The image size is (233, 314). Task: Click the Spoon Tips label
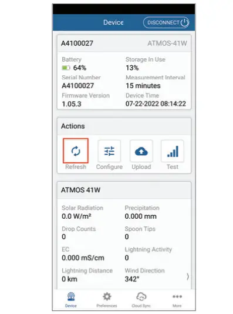(x=140, y=229)
